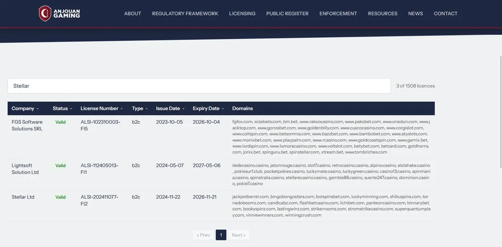The width and height of the screenshot is (502, 247).
Task: Select Stellar Ltd company cell
Action: coord(23,197)
